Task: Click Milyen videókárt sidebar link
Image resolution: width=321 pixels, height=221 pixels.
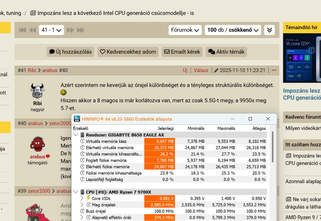Action: (303, 128)
